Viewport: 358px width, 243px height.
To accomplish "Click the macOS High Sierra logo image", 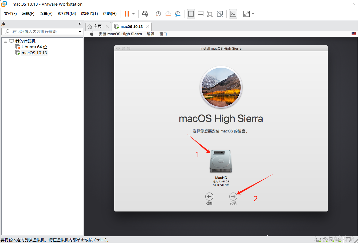I will click(221, 87).
